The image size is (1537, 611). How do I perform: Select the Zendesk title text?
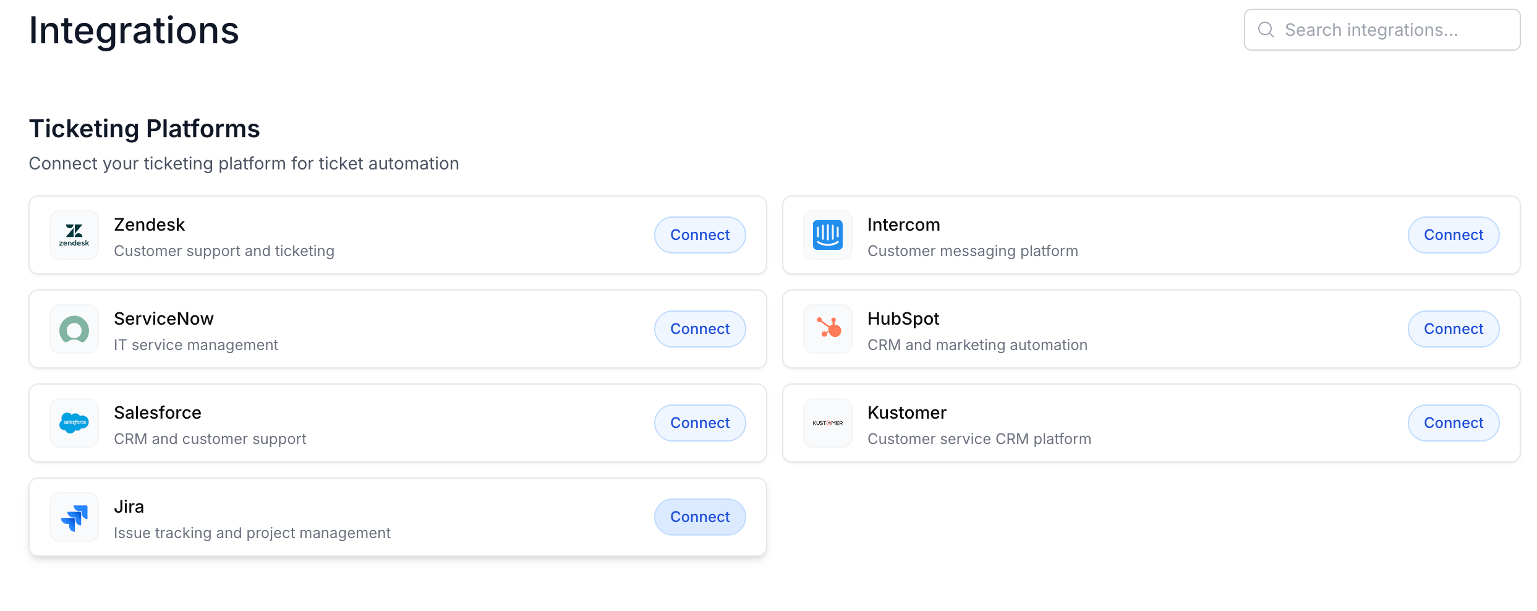(150, 224)
